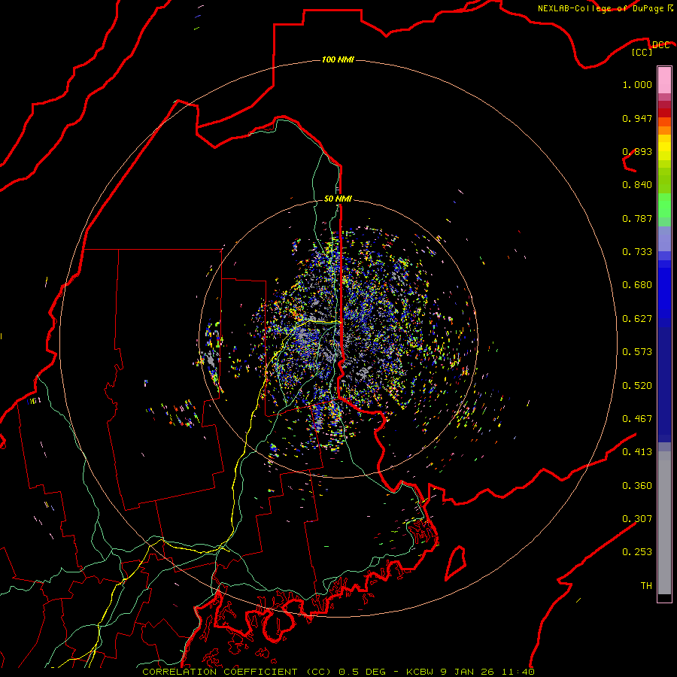Click the 0.733 value on the color scale
Viewport: 677px width, 677px height.
pyautogui.click(x=637, y=252)
